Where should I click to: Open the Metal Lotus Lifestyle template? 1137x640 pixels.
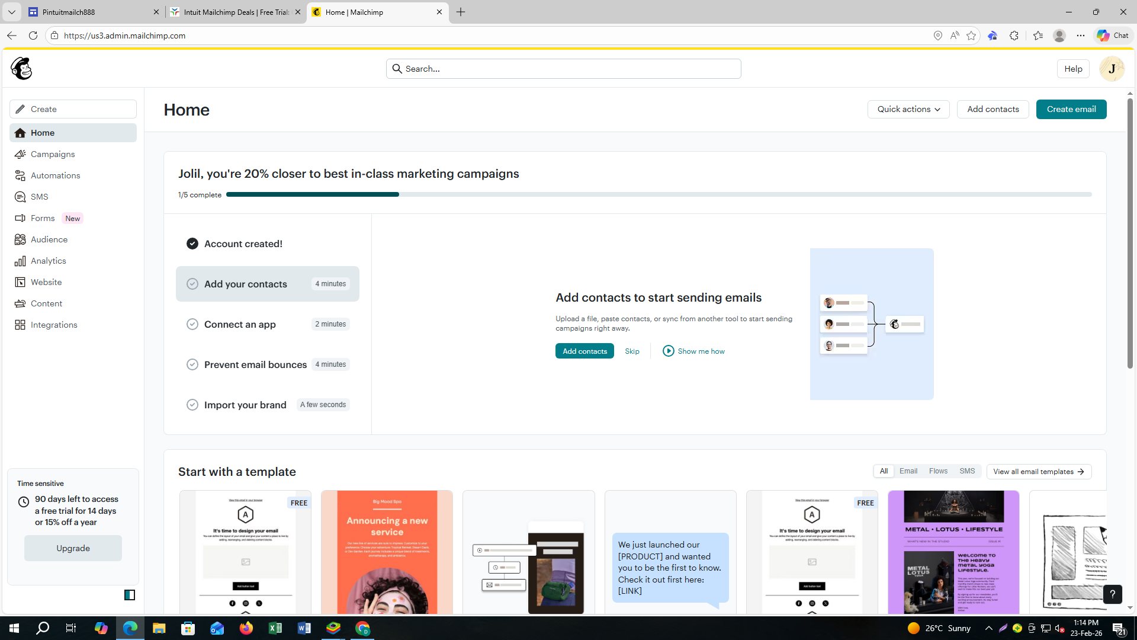[953, 552]
